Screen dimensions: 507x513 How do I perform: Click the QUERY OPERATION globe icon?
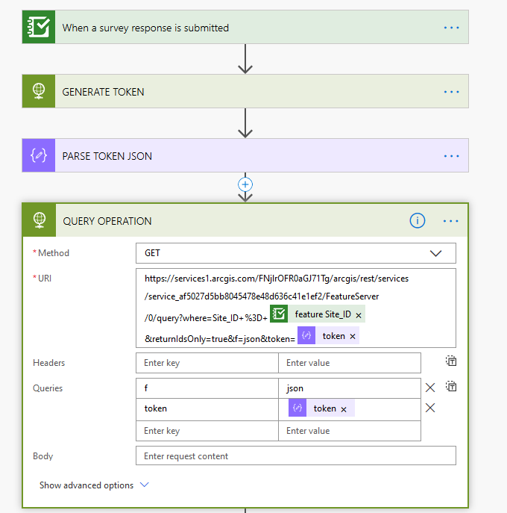[x=40, y=220]
